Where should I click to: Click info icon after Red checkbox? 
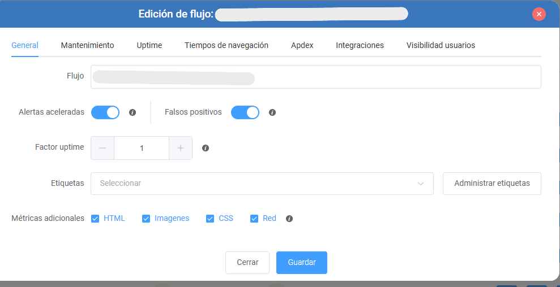click(289, 219)
